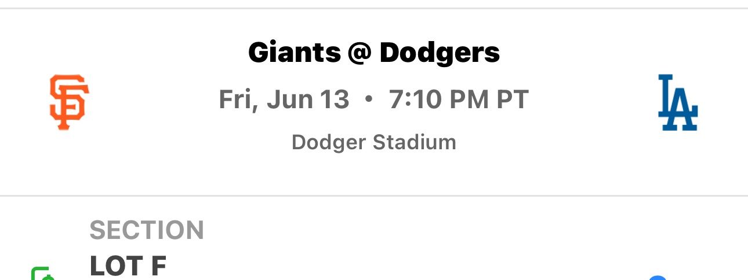Tap the LA Dodgers logo

677,102
